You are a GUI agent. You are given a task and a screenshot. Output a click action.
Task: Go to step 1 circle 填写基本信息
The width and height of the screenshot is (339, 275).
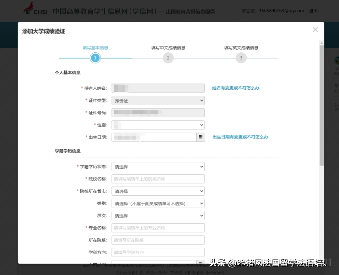click(x=95, y=58)
